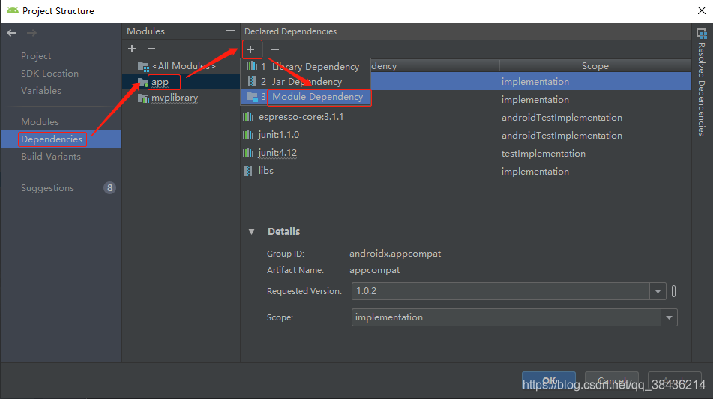
Task: Click espresso-core androidTestImplementation scope cell
Action: point(562,118)
